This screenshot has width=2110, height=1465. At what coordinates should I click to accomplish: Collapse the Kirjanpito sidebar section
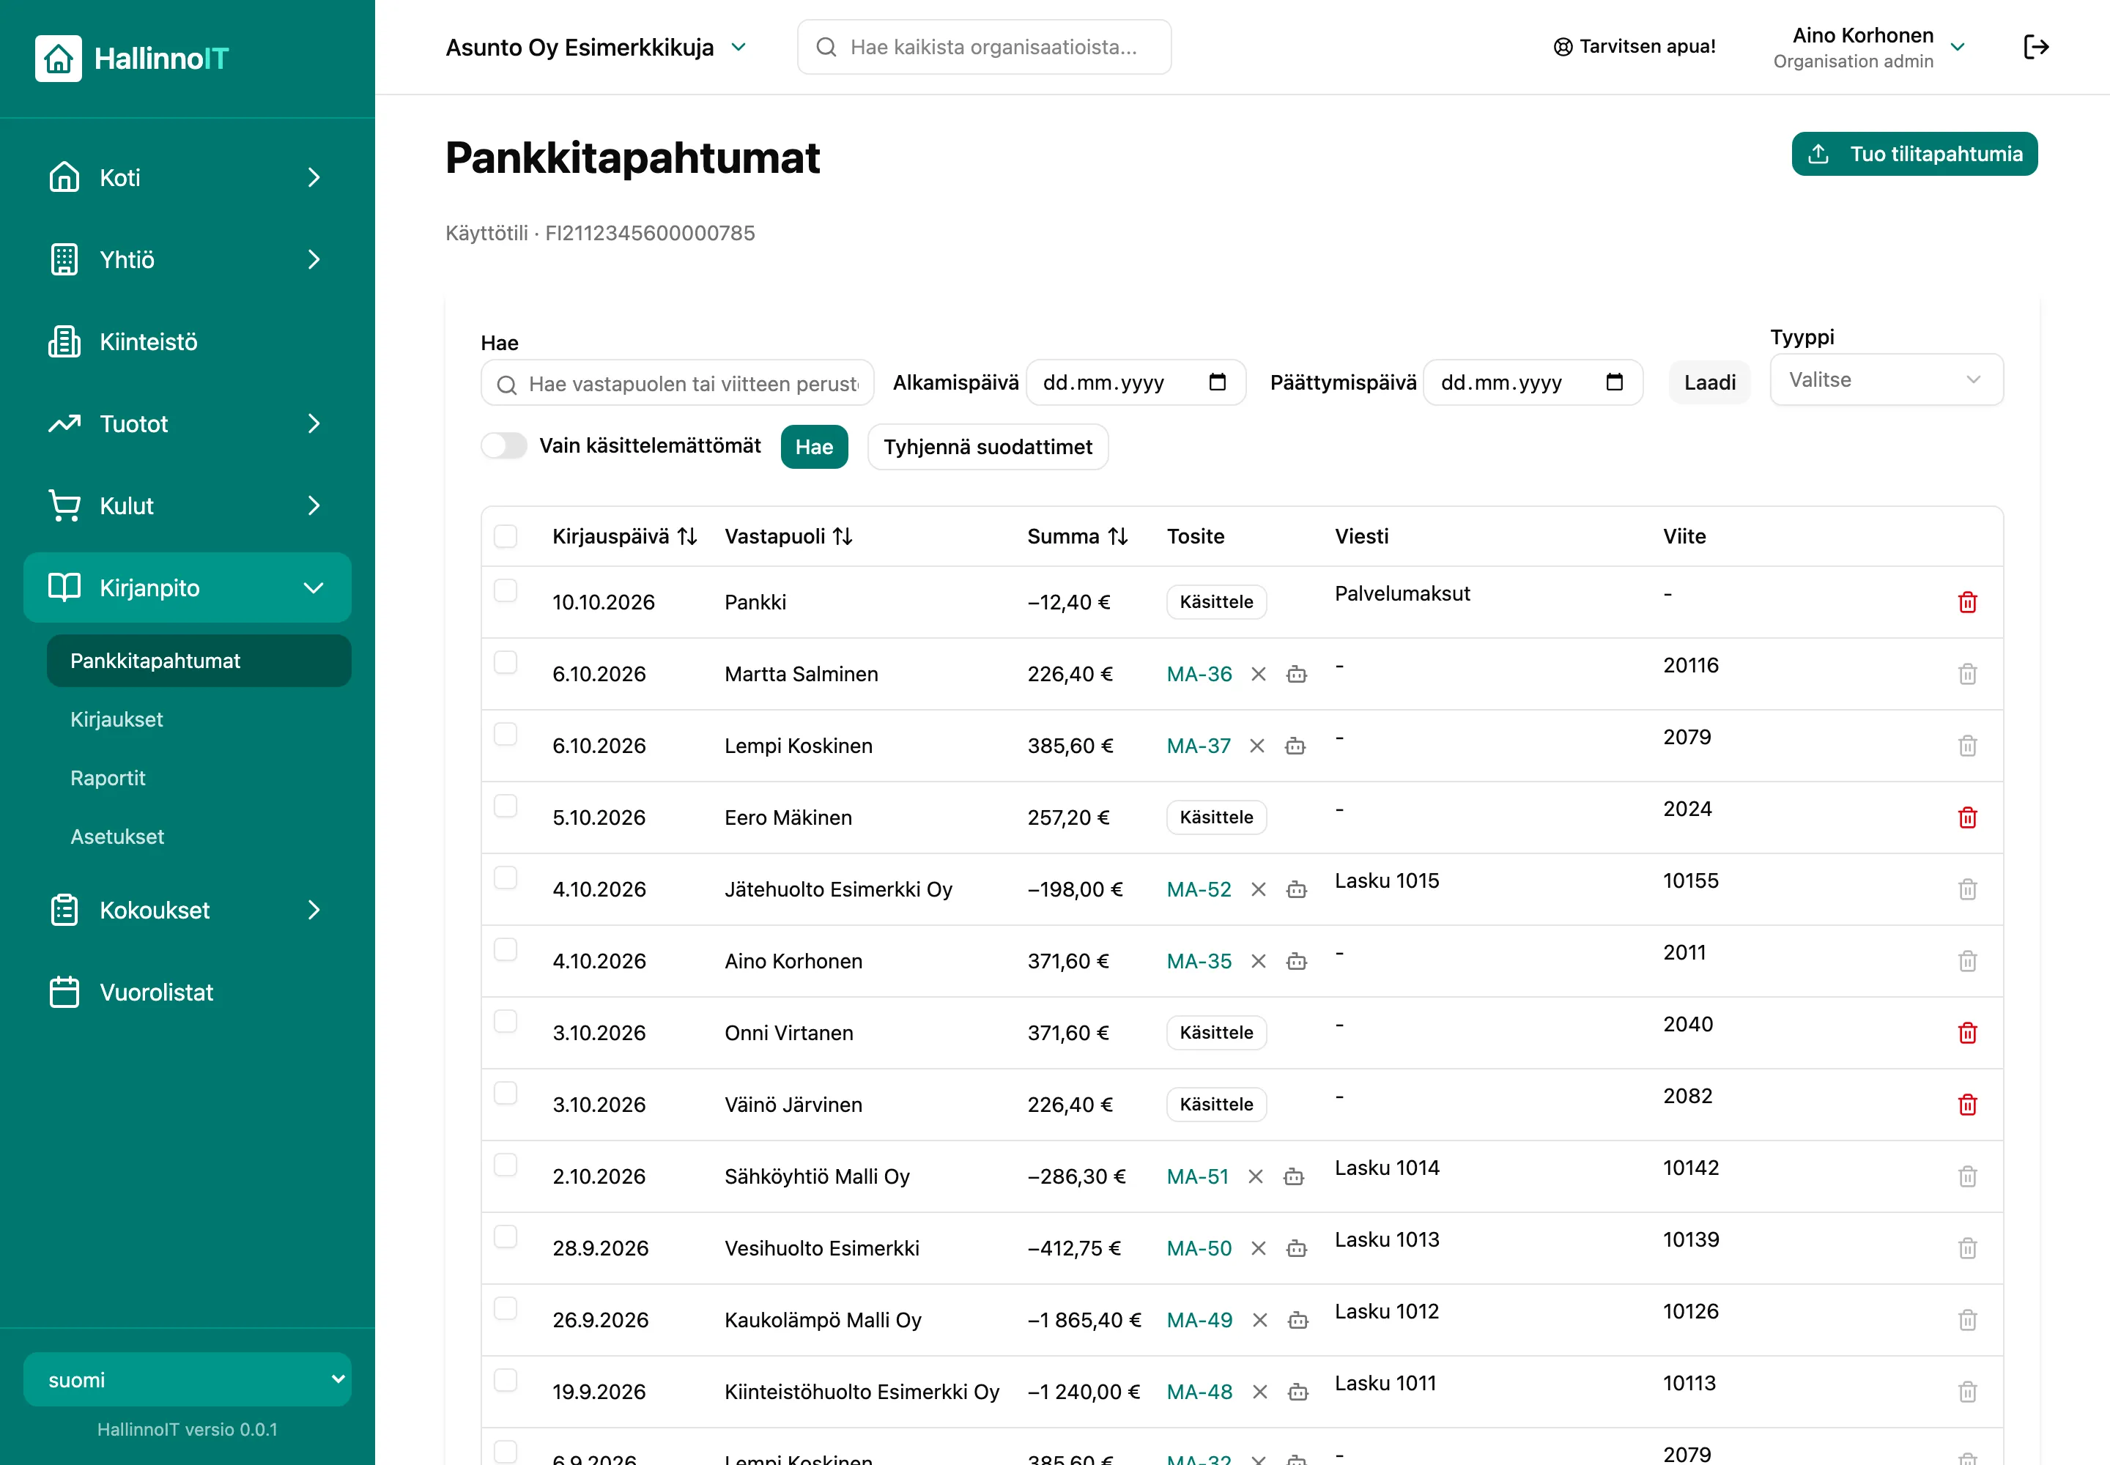click(x=188, y=587)
